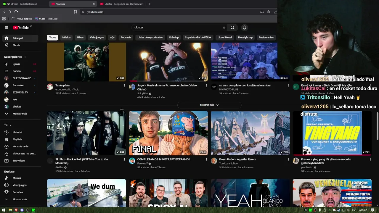Select the Restaurantes filter chip

[266, 38]
